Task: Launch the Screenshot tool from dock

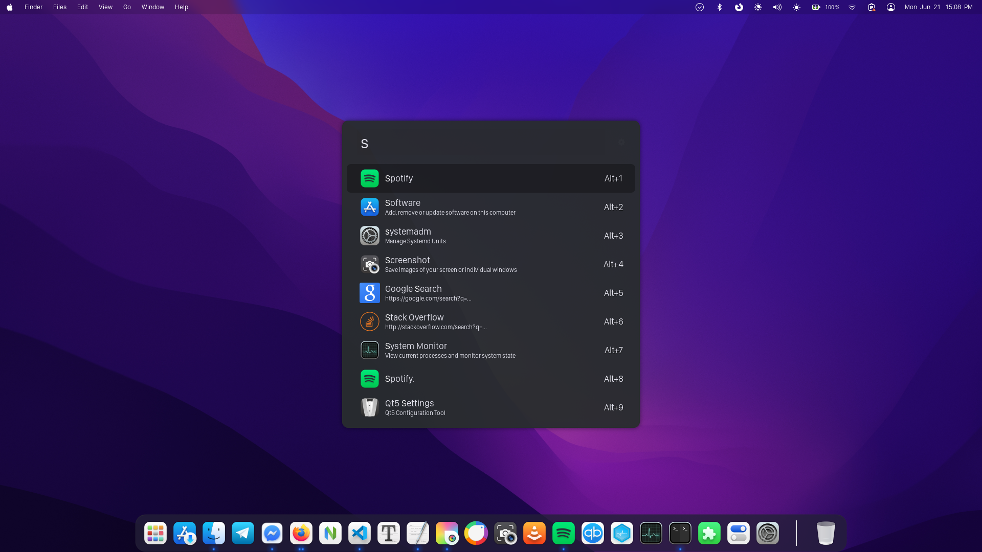Action: point(505,533)
